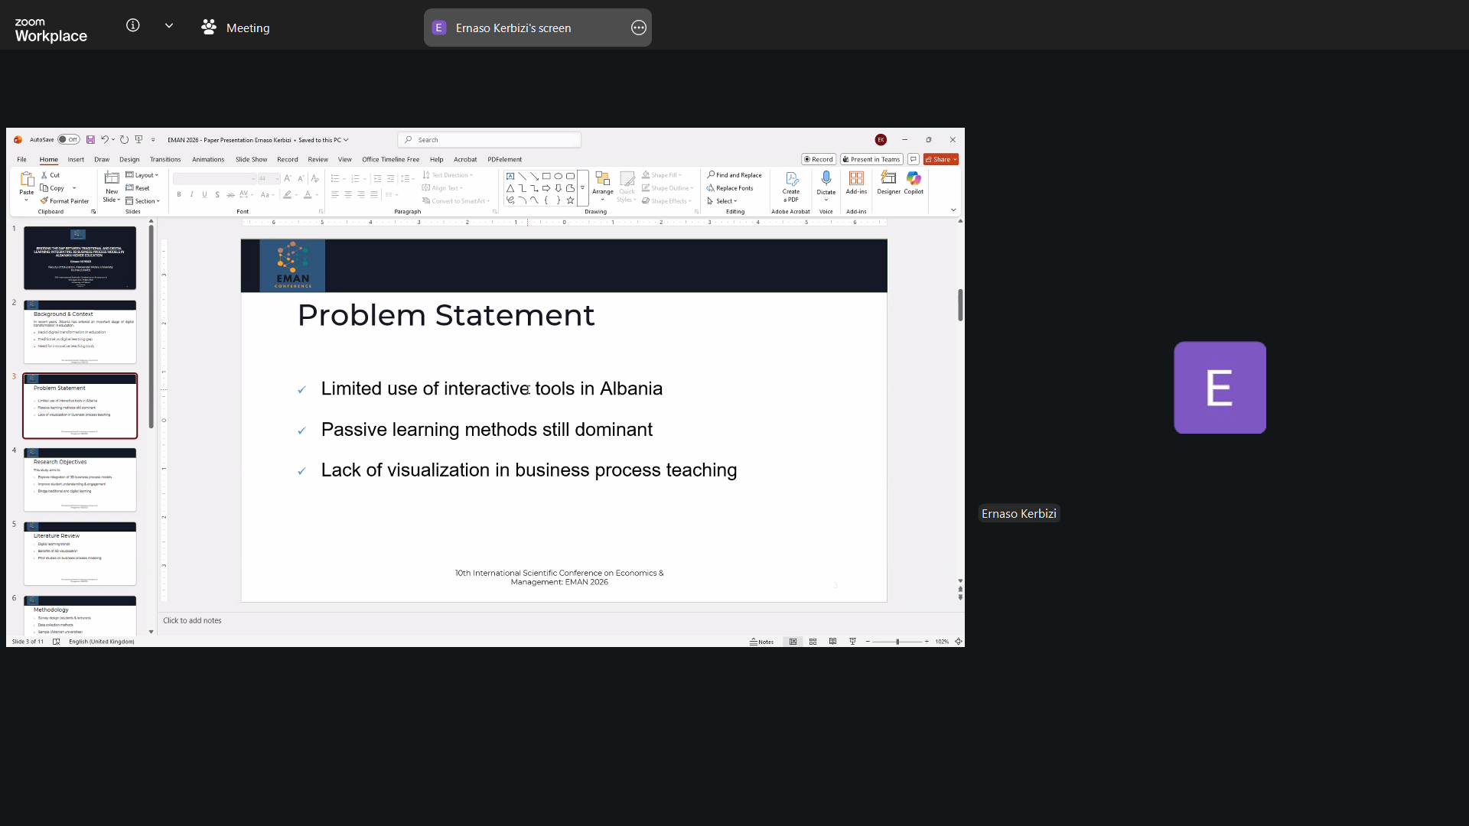Toggle Normal view in status bar
Screen dimensions: 1469x826
tap(793, 642)
